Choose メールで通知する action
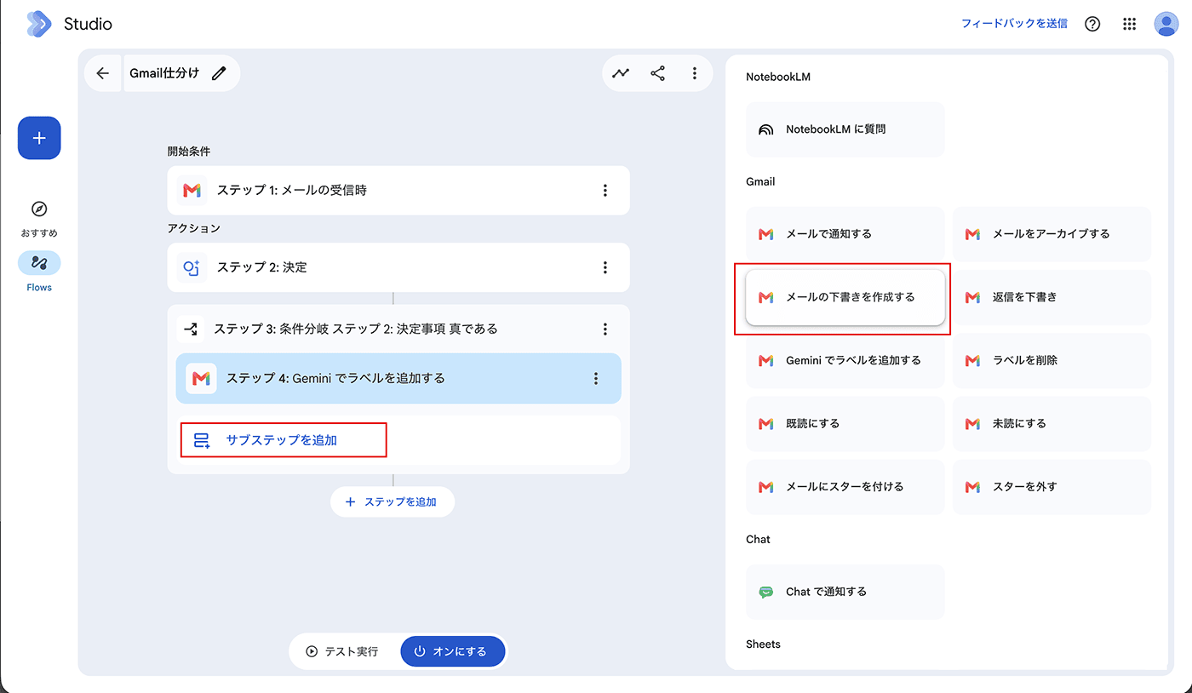The height and width of the screenshot is (693, 1192). 845,233
